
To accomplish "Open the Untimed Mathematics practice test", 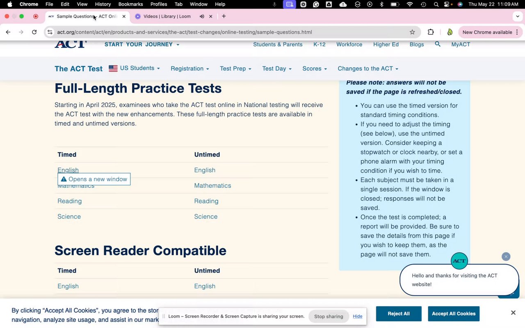I will pos(212,186).
